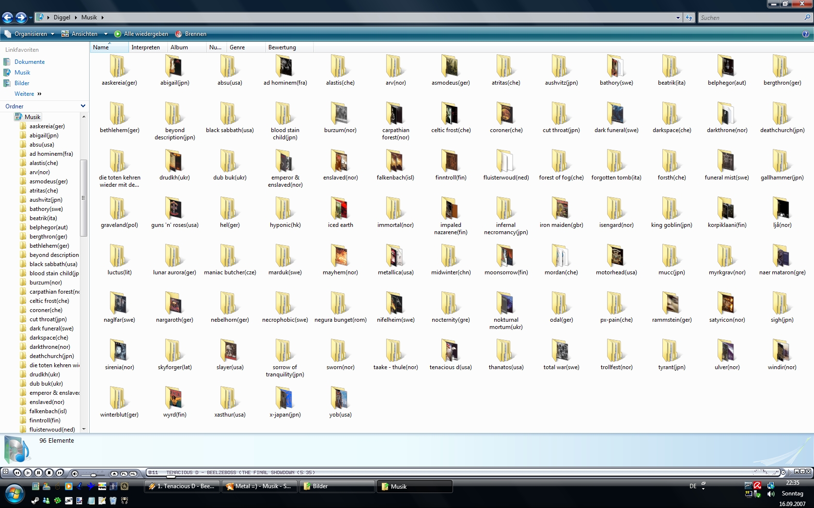Open the Ansichten views dropdown arrow
814x508 pixels.
(x=106, y=34)
